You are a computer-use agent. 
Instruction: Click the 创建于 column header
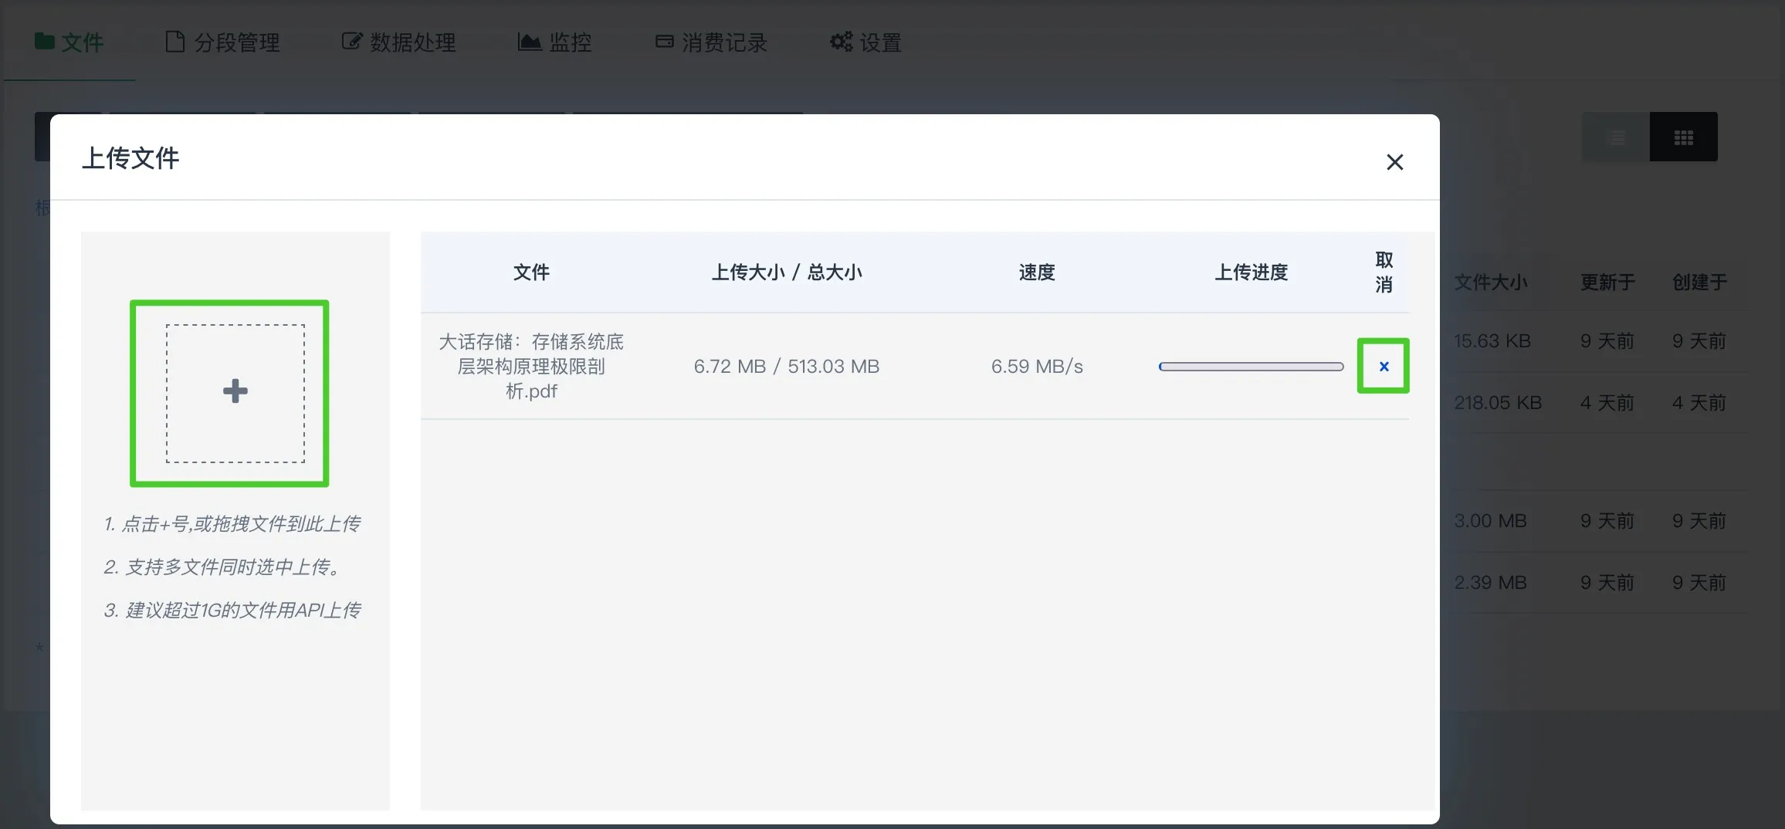click(x=1699, y=283)
